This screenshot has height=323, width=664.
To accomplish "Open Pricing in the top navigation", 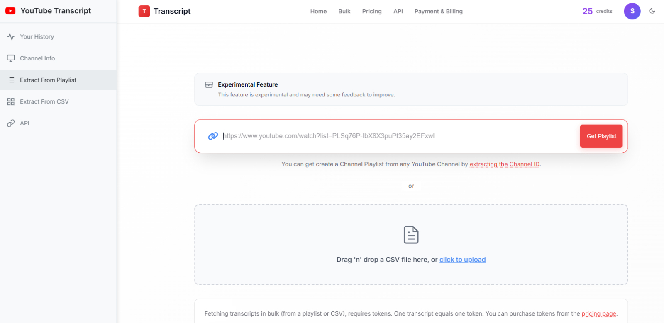I will pos(372,12).
